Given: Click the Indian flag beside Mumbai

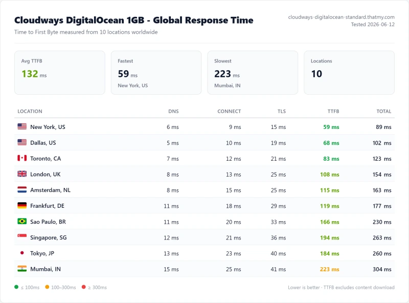Looking at the screenshot, I should point(22,269).
